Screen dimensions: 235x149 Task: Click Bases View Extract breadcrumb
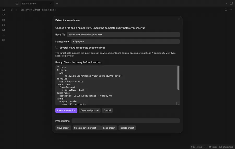click(30, 10)
